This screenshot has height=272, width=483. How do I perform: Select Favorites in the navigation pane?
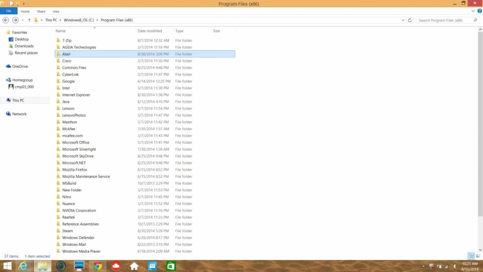click(20, 32)
